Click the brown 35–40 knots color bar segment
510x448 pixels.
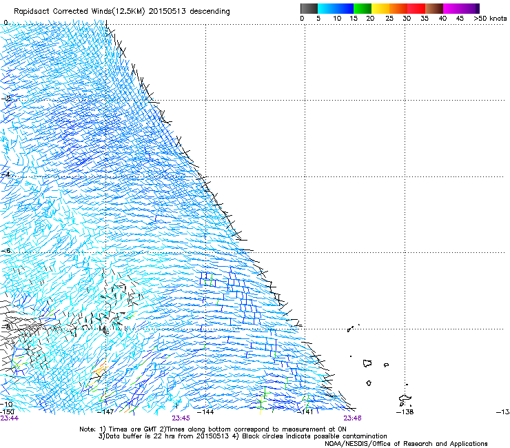coord(434,8)
